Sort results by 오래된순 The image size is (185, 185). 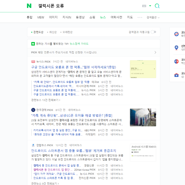pos(66,32)
